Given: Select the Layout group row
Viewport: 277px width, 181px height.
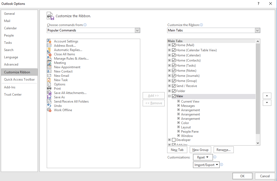Looking at the screenshot, I should click(186, 127).
